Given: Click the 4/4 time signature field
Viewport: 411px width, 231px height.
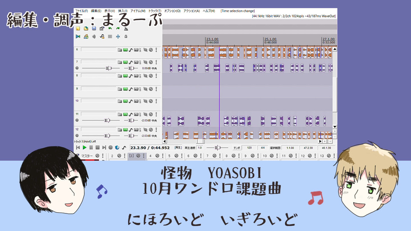Looking at the screenshot, I should pos(262,148).
